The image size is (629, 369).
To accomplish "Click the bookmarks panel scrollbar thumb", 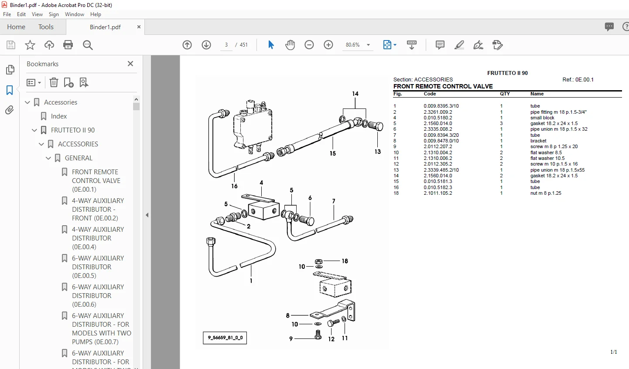I will pos(137,106).
